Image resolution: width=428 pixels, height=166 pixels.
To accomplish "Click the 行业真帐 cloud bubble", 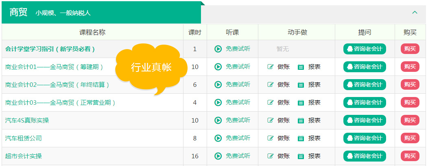I will 151,67.
